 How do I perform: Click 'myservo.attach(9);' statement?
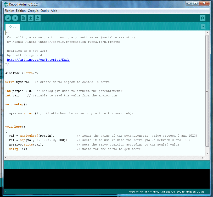coord(25,113)
